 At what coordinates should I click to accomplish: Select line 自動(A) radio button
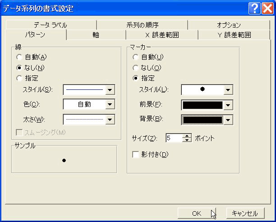pos(19,57)
